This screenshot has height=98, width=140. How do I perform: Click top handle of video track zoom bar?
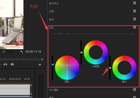31,85
